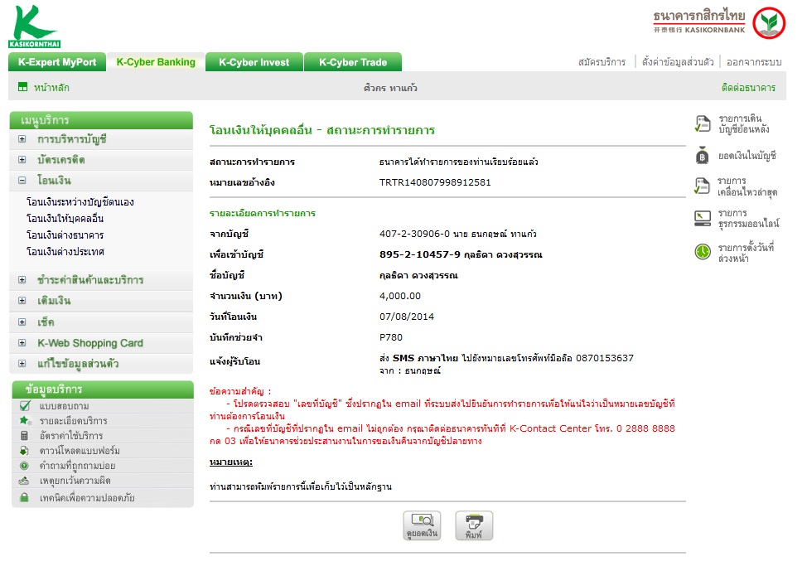Open the K-Cyber Trade tab
807x566 pixels.
click(x=353, y=62)
